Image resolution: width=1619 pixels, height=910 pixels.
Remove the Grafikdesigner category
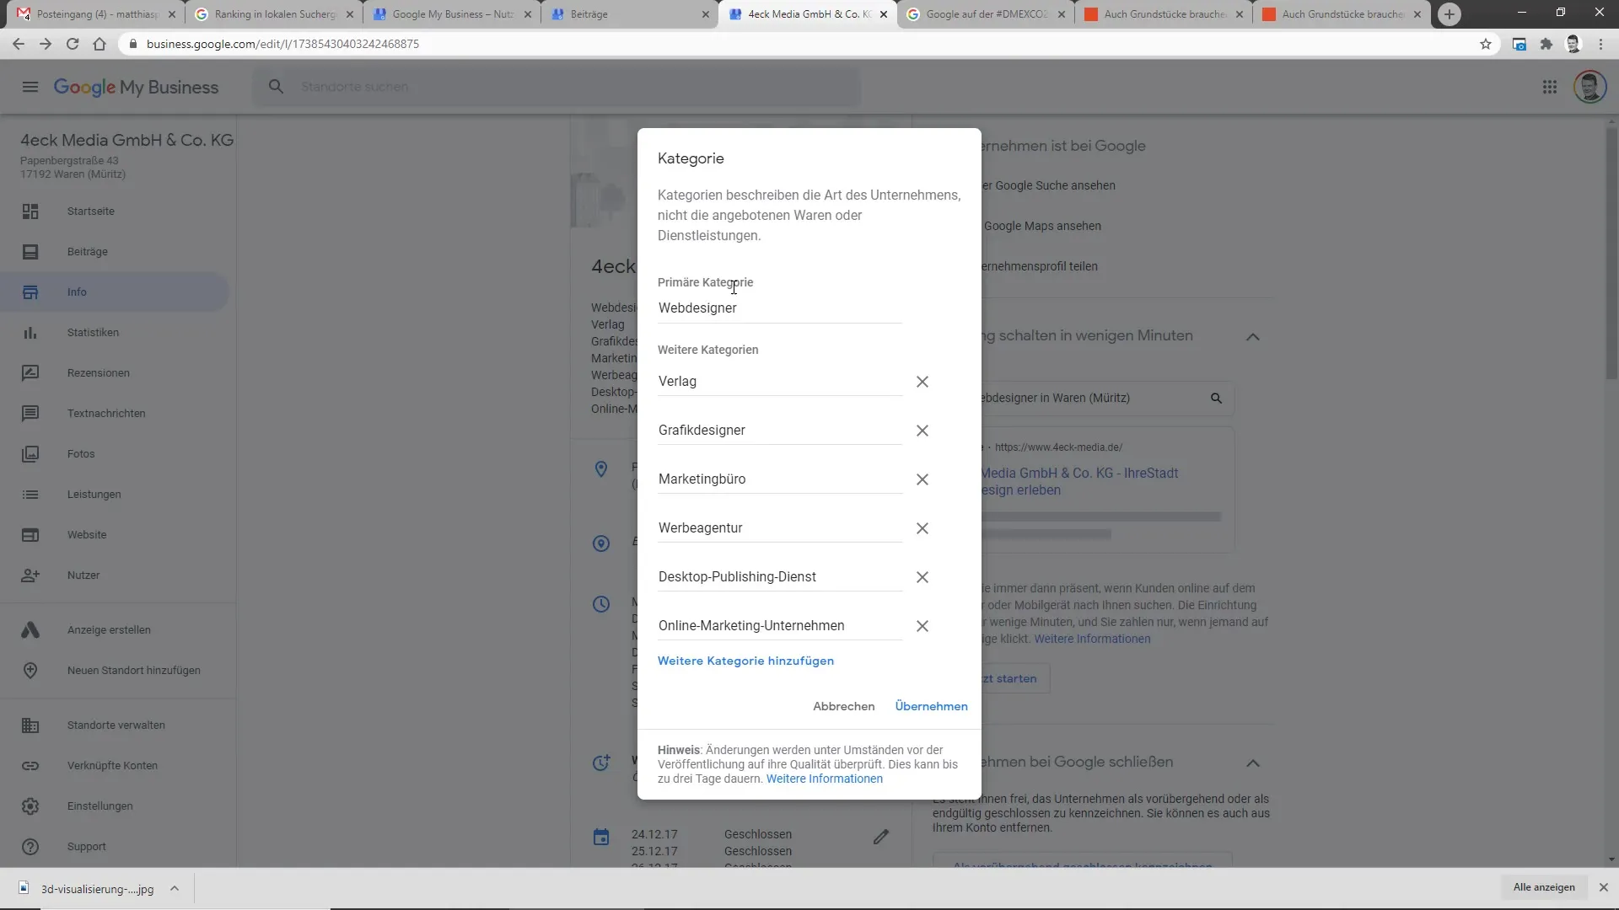pyautogui.click(x=922, y=431)
